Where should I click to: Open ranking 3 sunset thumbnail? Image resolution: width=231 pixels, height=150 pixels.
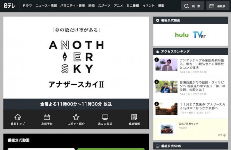(x=166, y=109)
